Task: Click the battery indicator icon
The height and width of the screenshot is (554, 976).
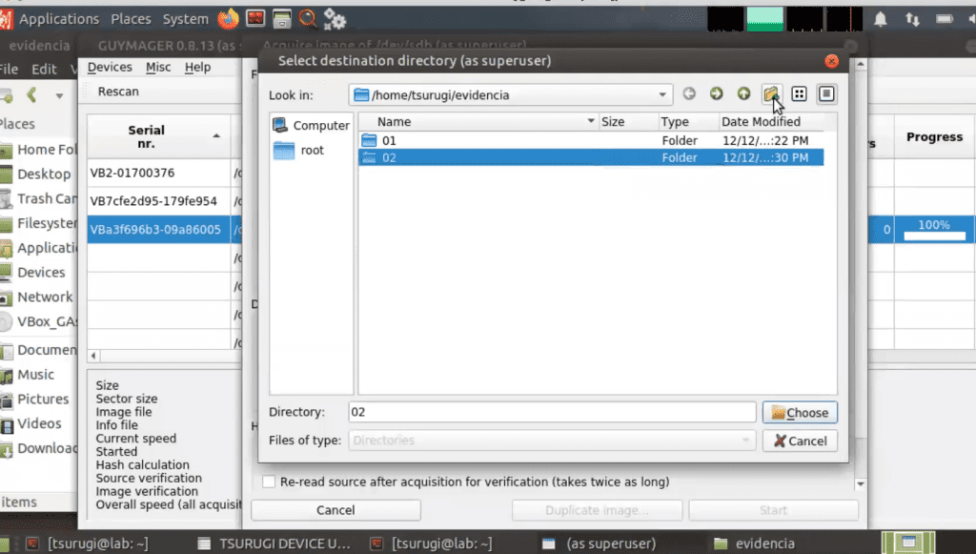Action: pos(945,19)
